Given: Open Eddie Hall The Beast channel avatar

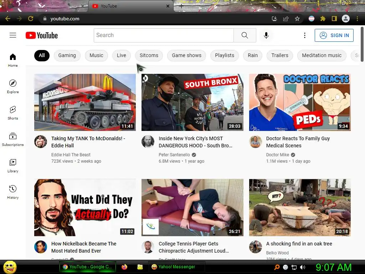Looking at the screenshot, I should click(41, 141).
